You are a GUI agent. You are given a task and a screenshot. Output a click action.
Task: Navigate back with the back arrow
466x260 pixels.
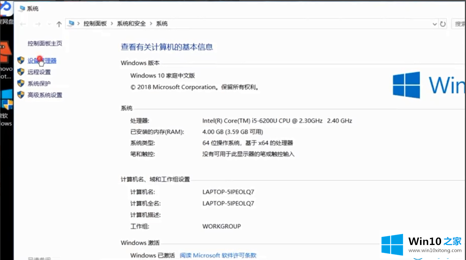pos(23,24)
